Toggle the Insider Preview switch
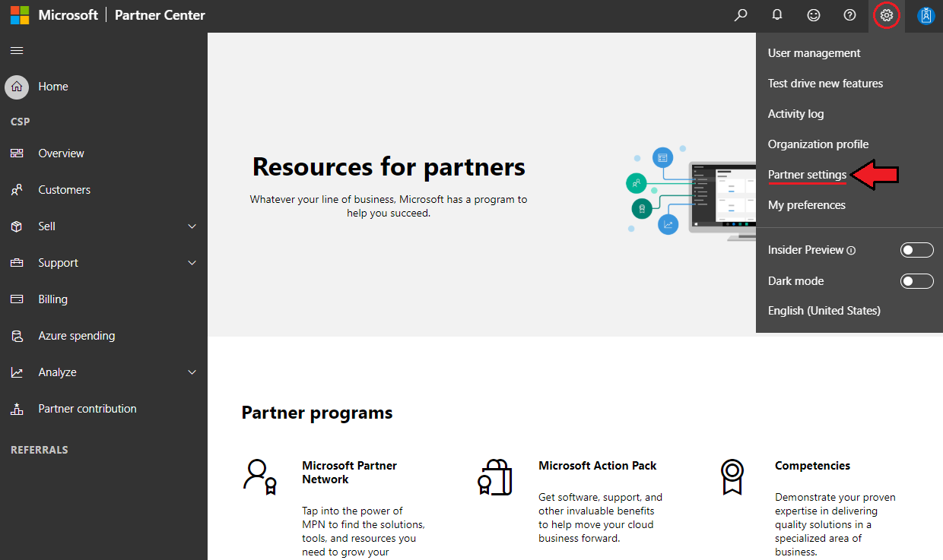The image size is (943, 560). coord(916,250)
